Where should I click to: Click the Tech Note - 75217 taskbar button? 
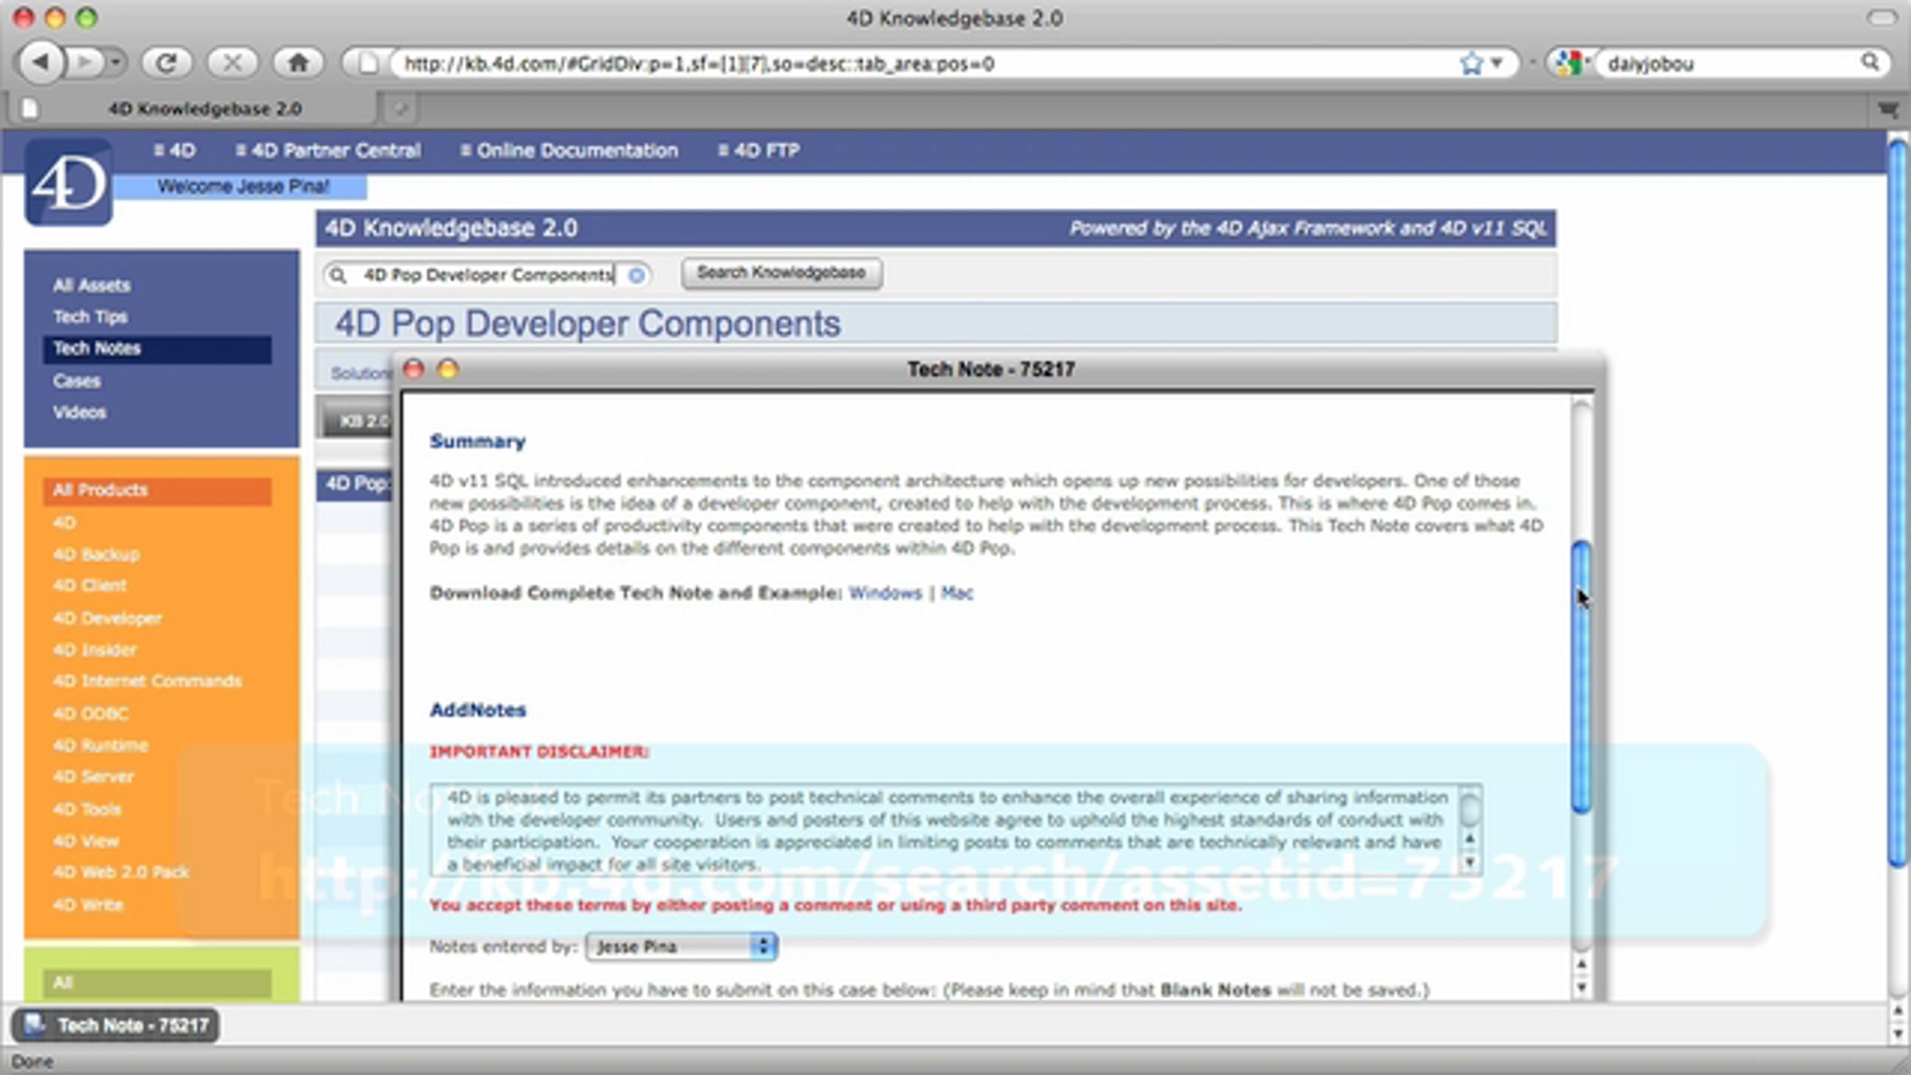click(x=115, y=1026)
